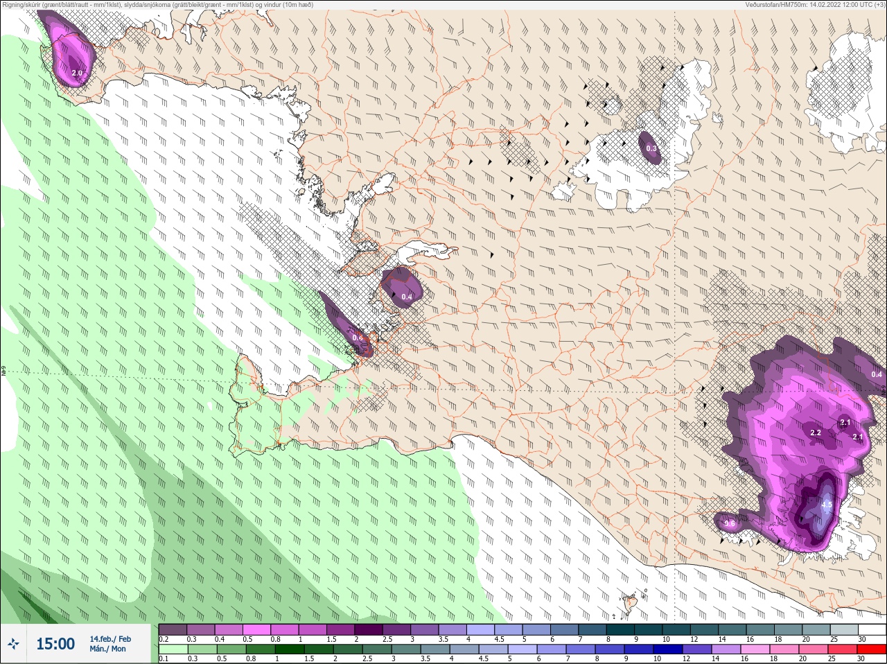Click the 0.3 precipitation value on map
This screenshot has width=887, height=664.
point(651,148)
